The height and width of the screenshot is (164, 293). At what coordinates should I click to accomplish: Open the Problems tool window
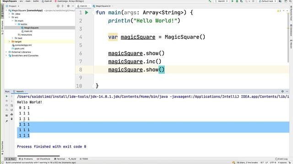coord(26,159)
